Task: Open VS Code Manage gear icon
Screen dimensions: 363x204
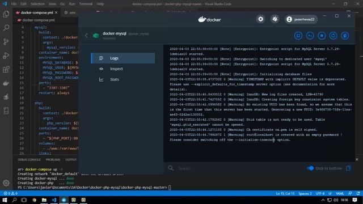Action: tap(6, 183)
